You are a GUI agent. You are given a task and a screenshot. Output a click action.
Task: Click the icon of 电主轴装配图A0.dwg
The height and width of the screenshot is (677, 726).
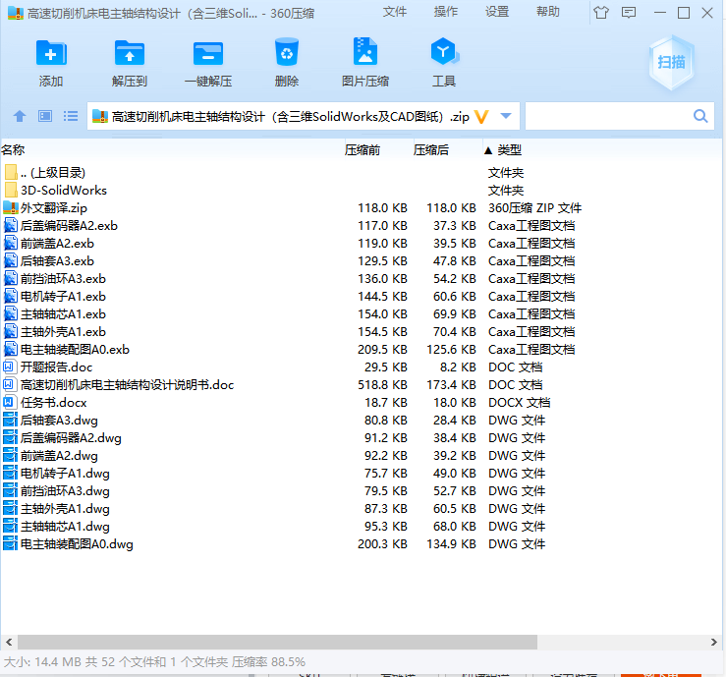(10, 544)
